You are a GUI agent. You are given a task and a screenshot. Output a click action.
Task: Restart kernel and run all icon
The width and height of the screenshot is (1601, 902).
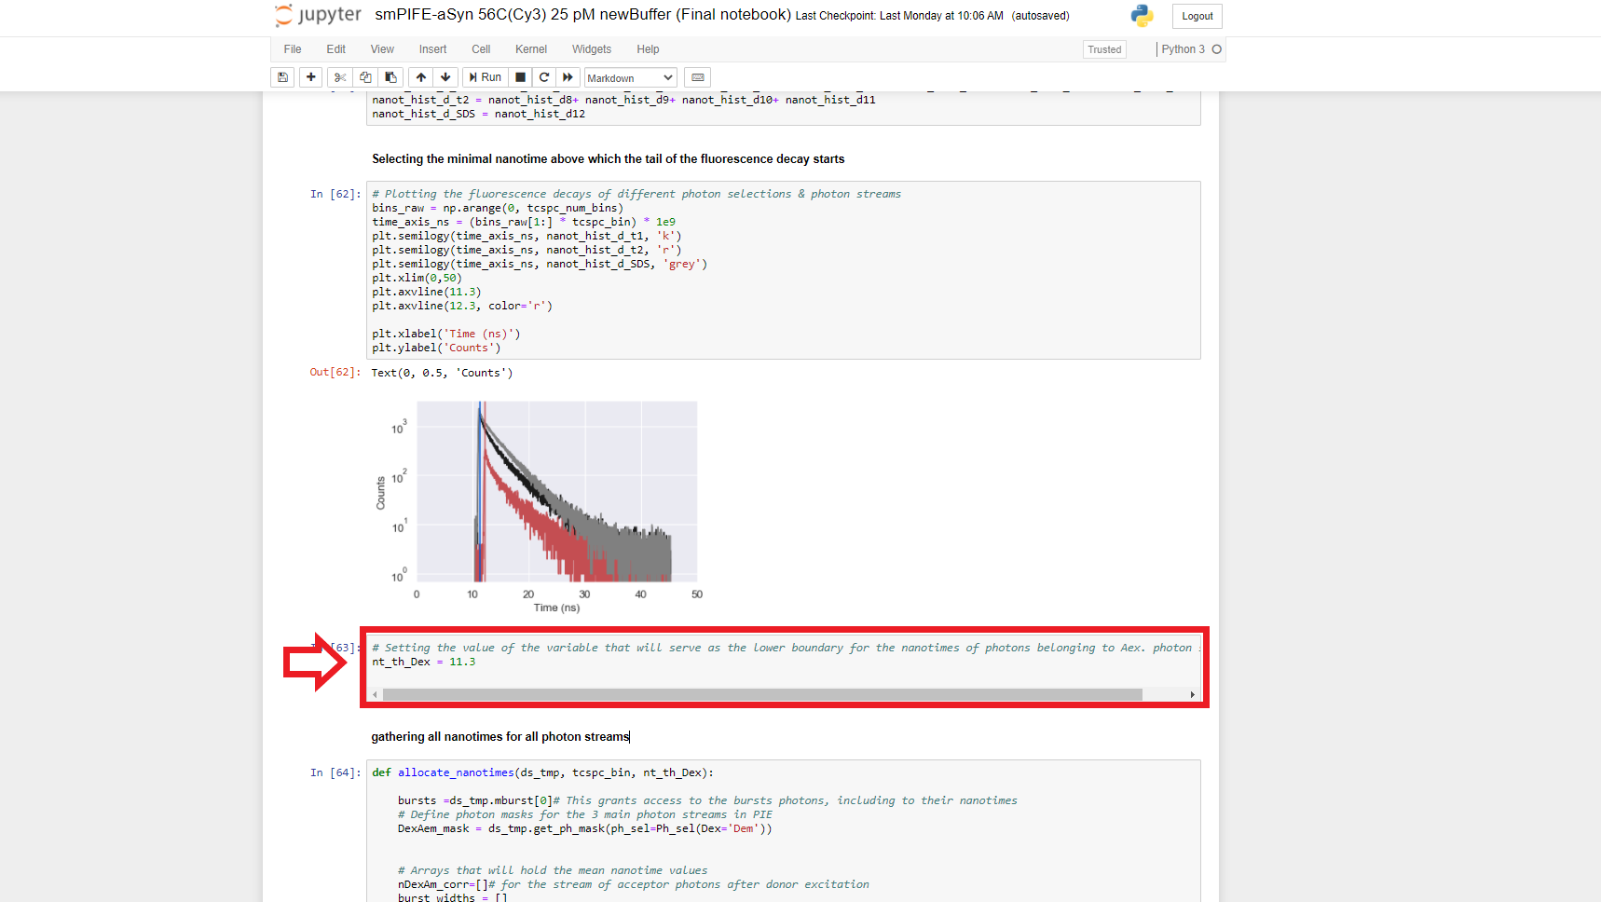click(x=568, y=77)
